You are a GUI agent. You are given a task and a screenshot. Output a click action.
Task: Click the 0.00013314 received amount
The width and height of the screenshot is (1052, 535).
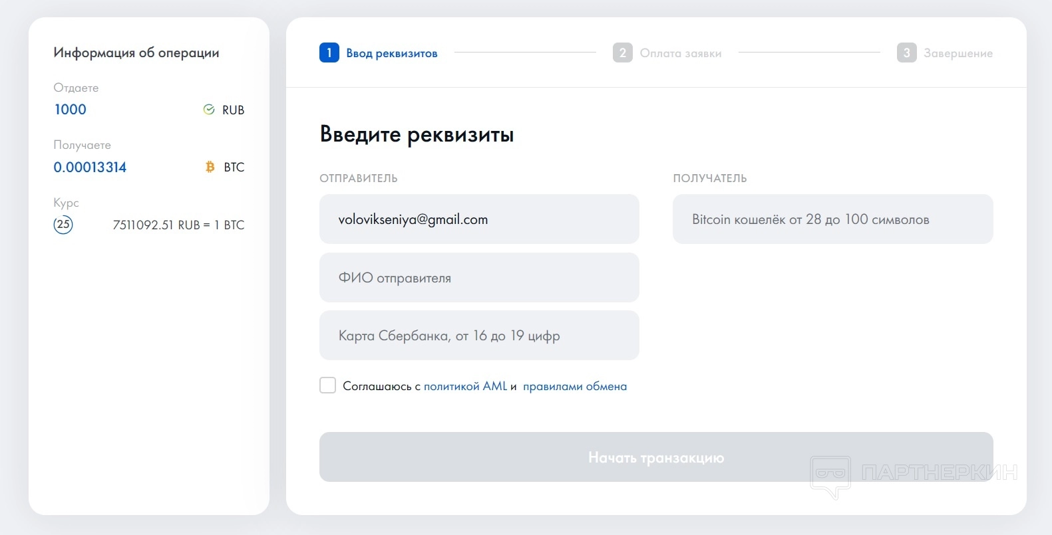point(90,167)
